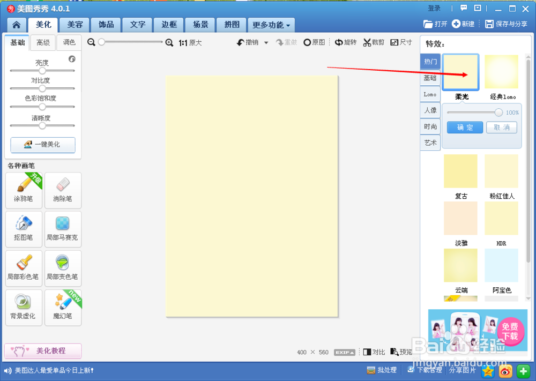
Task: Click the 1:1 原大 actual size button
Action: click(190, 43)
